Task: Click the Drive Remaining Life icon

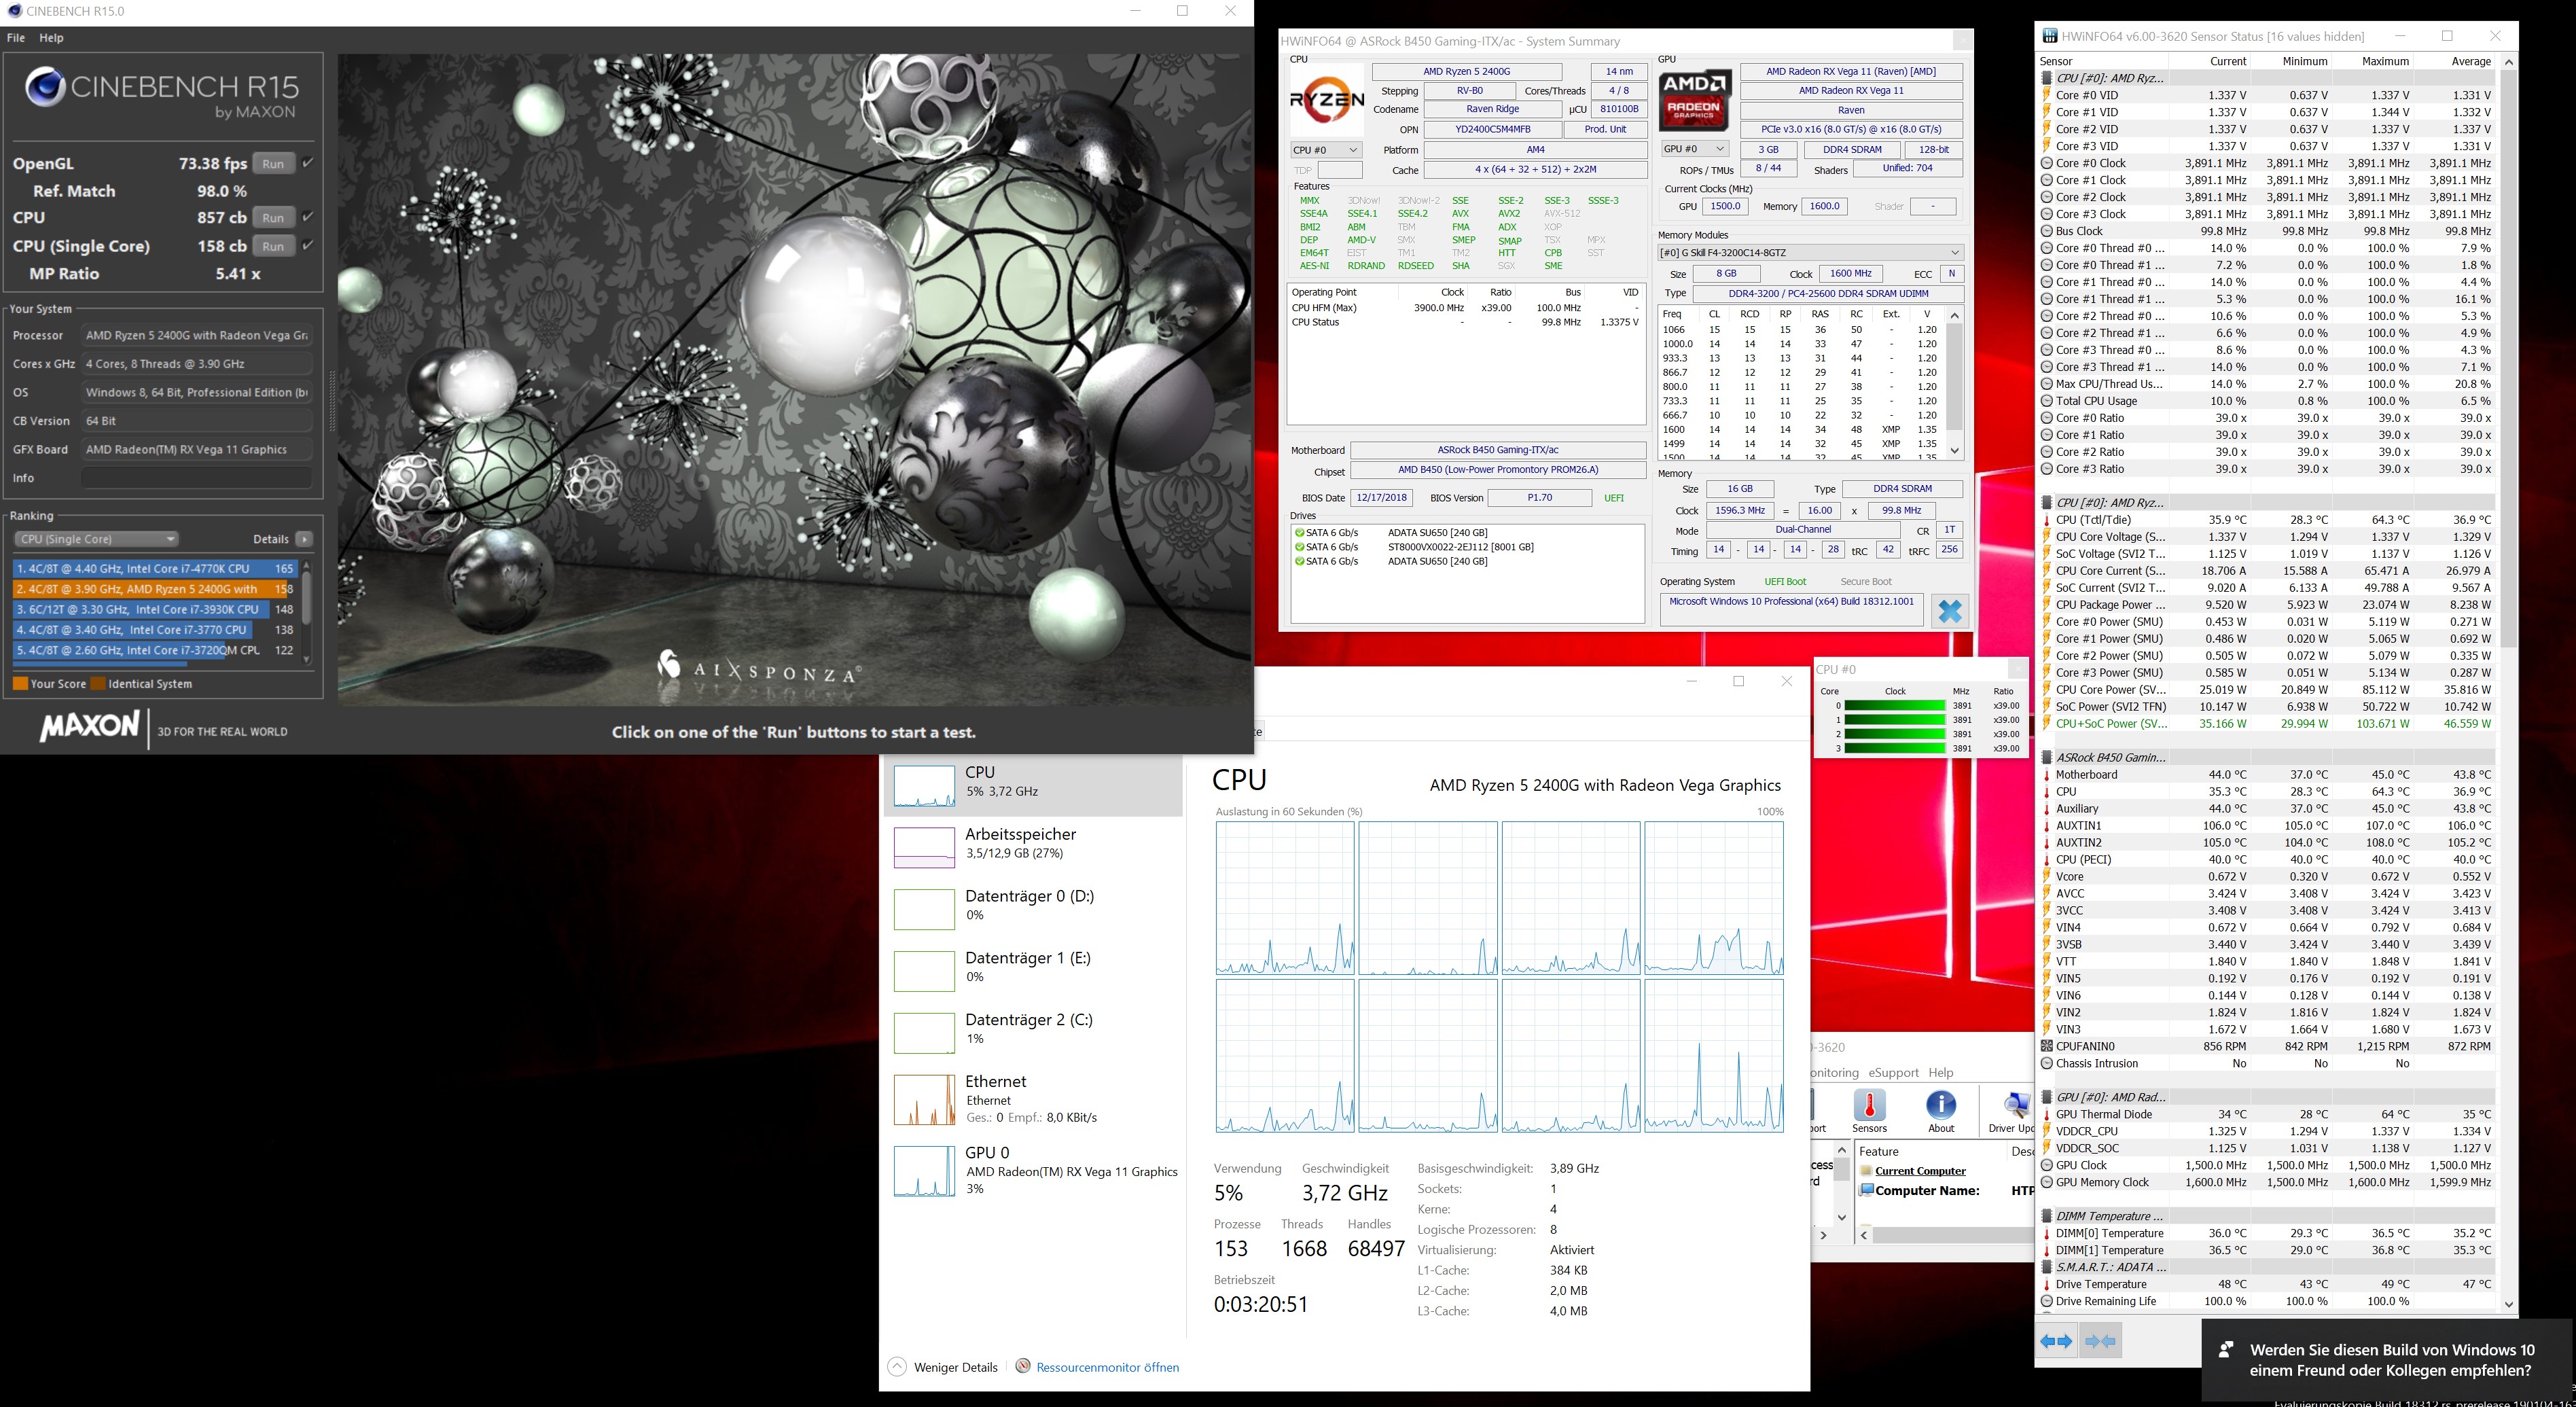Action: click(x=2047, y=1301)
